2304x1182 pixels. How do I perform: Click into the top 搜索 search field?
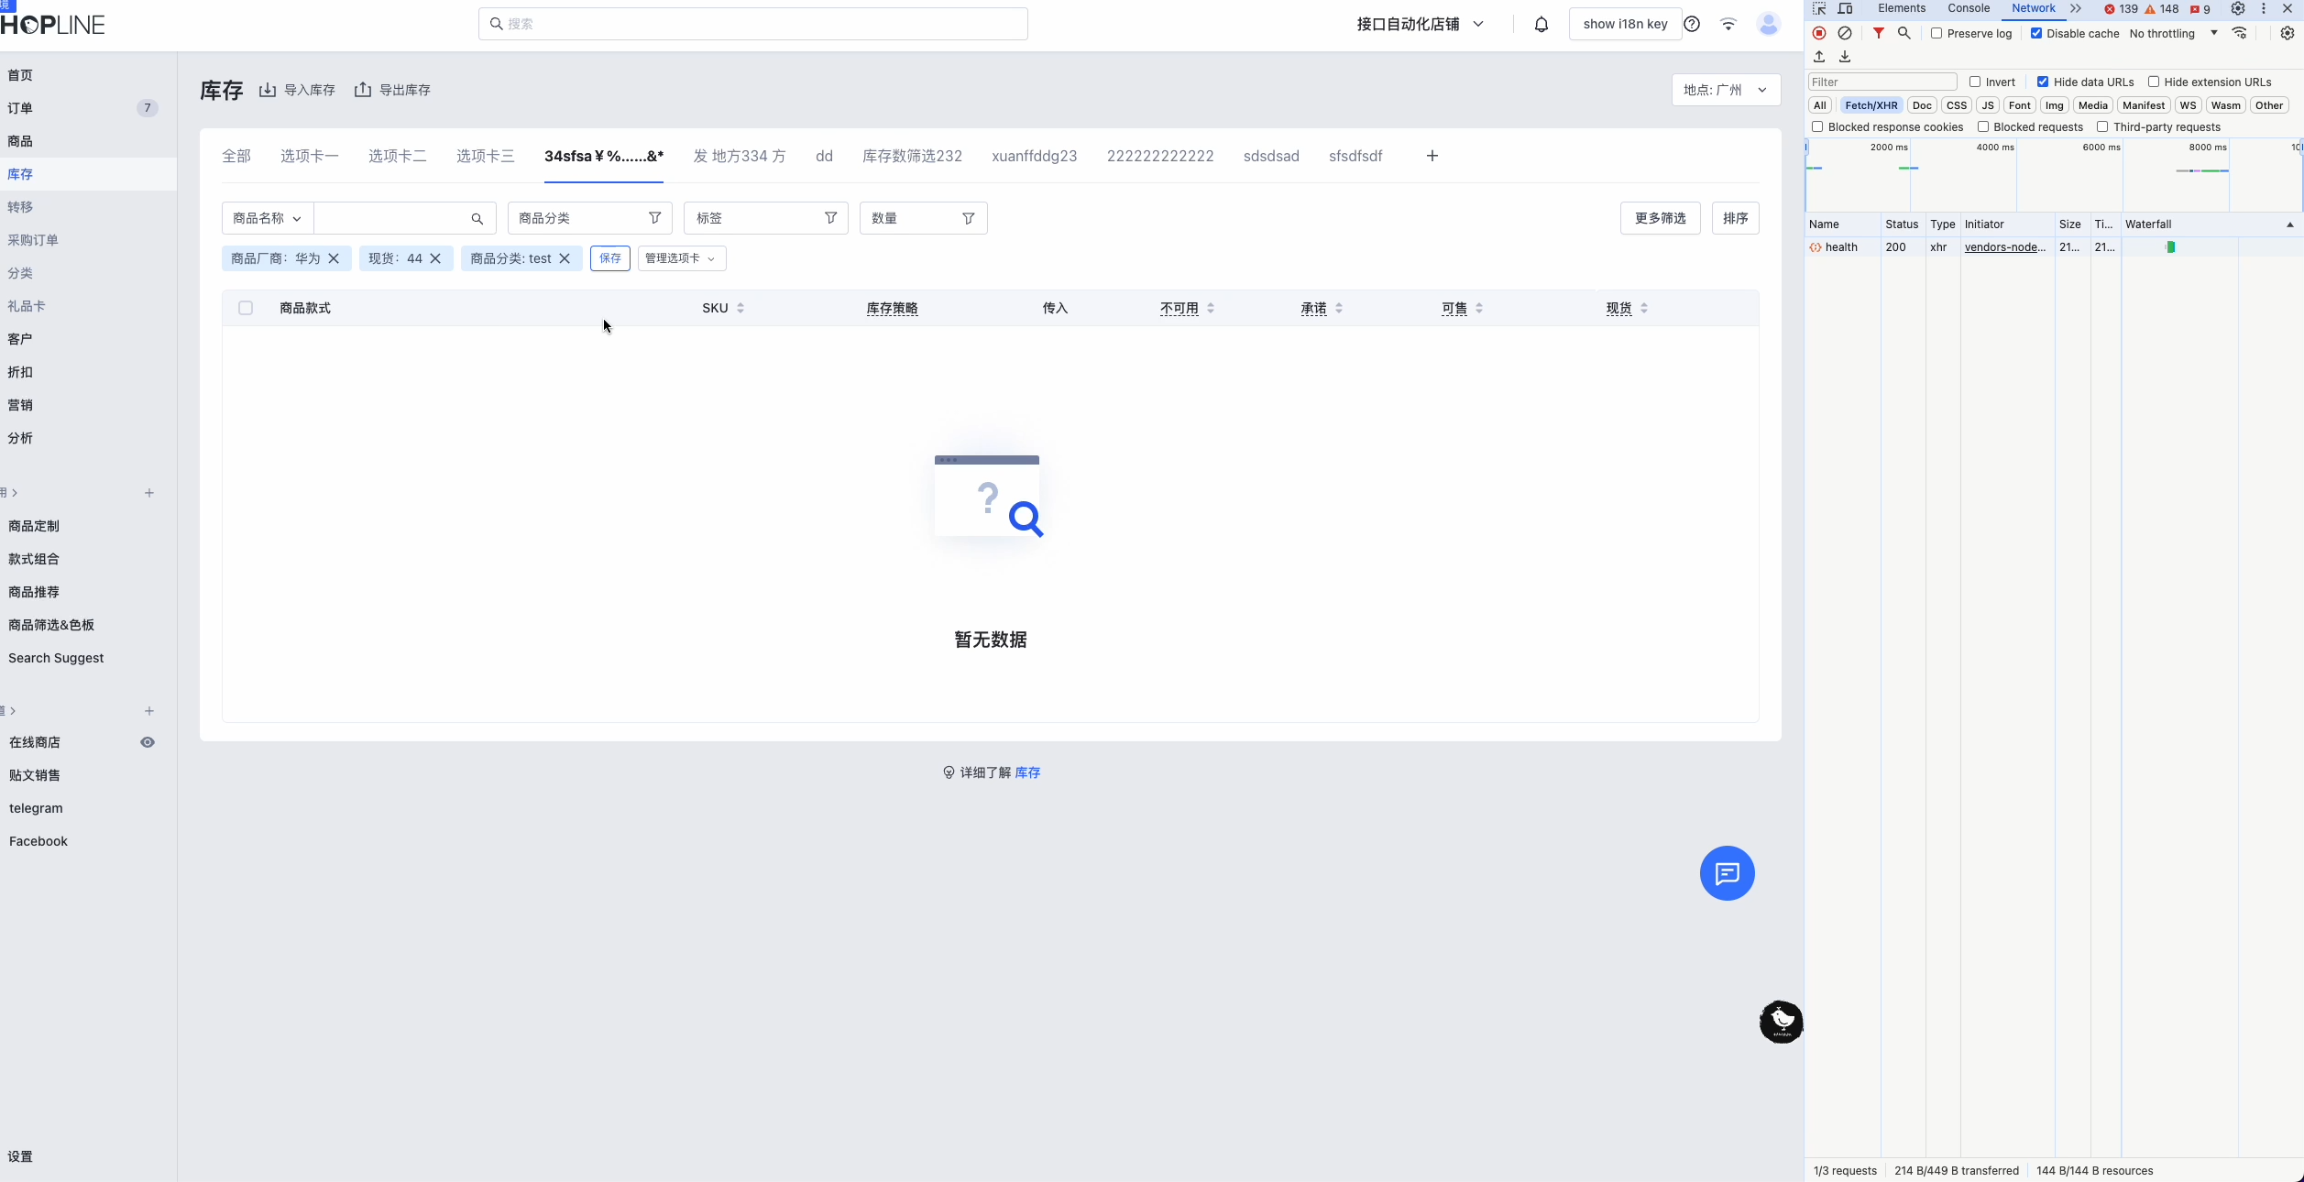tap(752, 24)
